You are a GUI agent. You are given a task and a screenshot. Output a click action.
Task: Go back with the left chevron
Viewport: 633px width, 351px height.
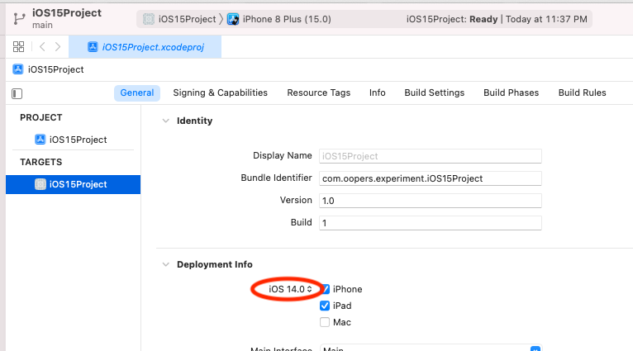[x=42, y=47]
